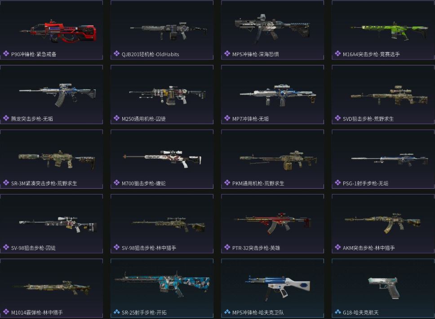Select the PSG-1射手步枪-无垢 card
435x319 pixels.
click(x=383, y=159)
